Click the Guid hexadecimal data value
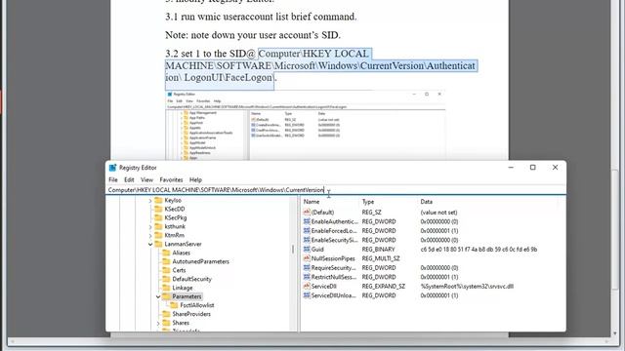 [x=479, y=250]
